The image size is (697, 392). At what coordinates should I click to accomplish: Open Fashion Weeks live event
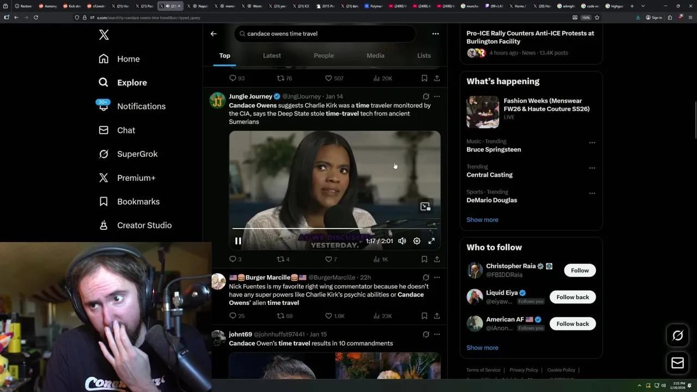click(x=531, y=112)
